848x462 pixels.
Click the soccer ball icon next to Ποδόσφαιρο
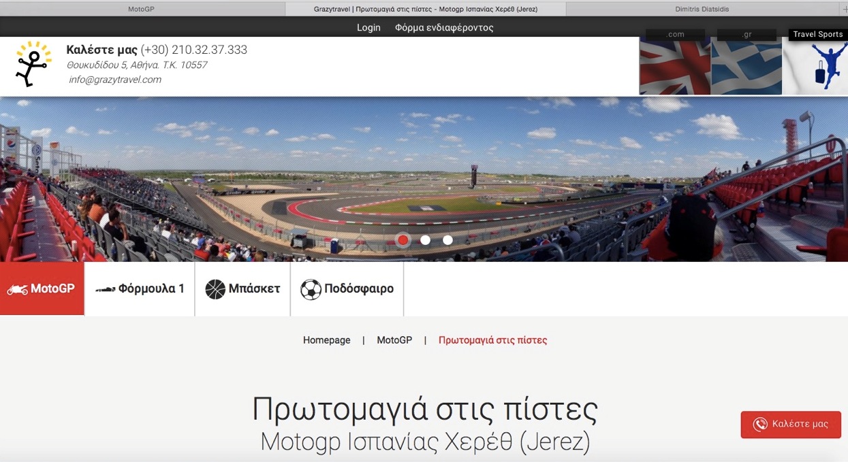point(311,289)
